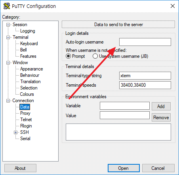Select the Colours category
The width and height of the screenshot is (179, 175).
tap(27, 94)
